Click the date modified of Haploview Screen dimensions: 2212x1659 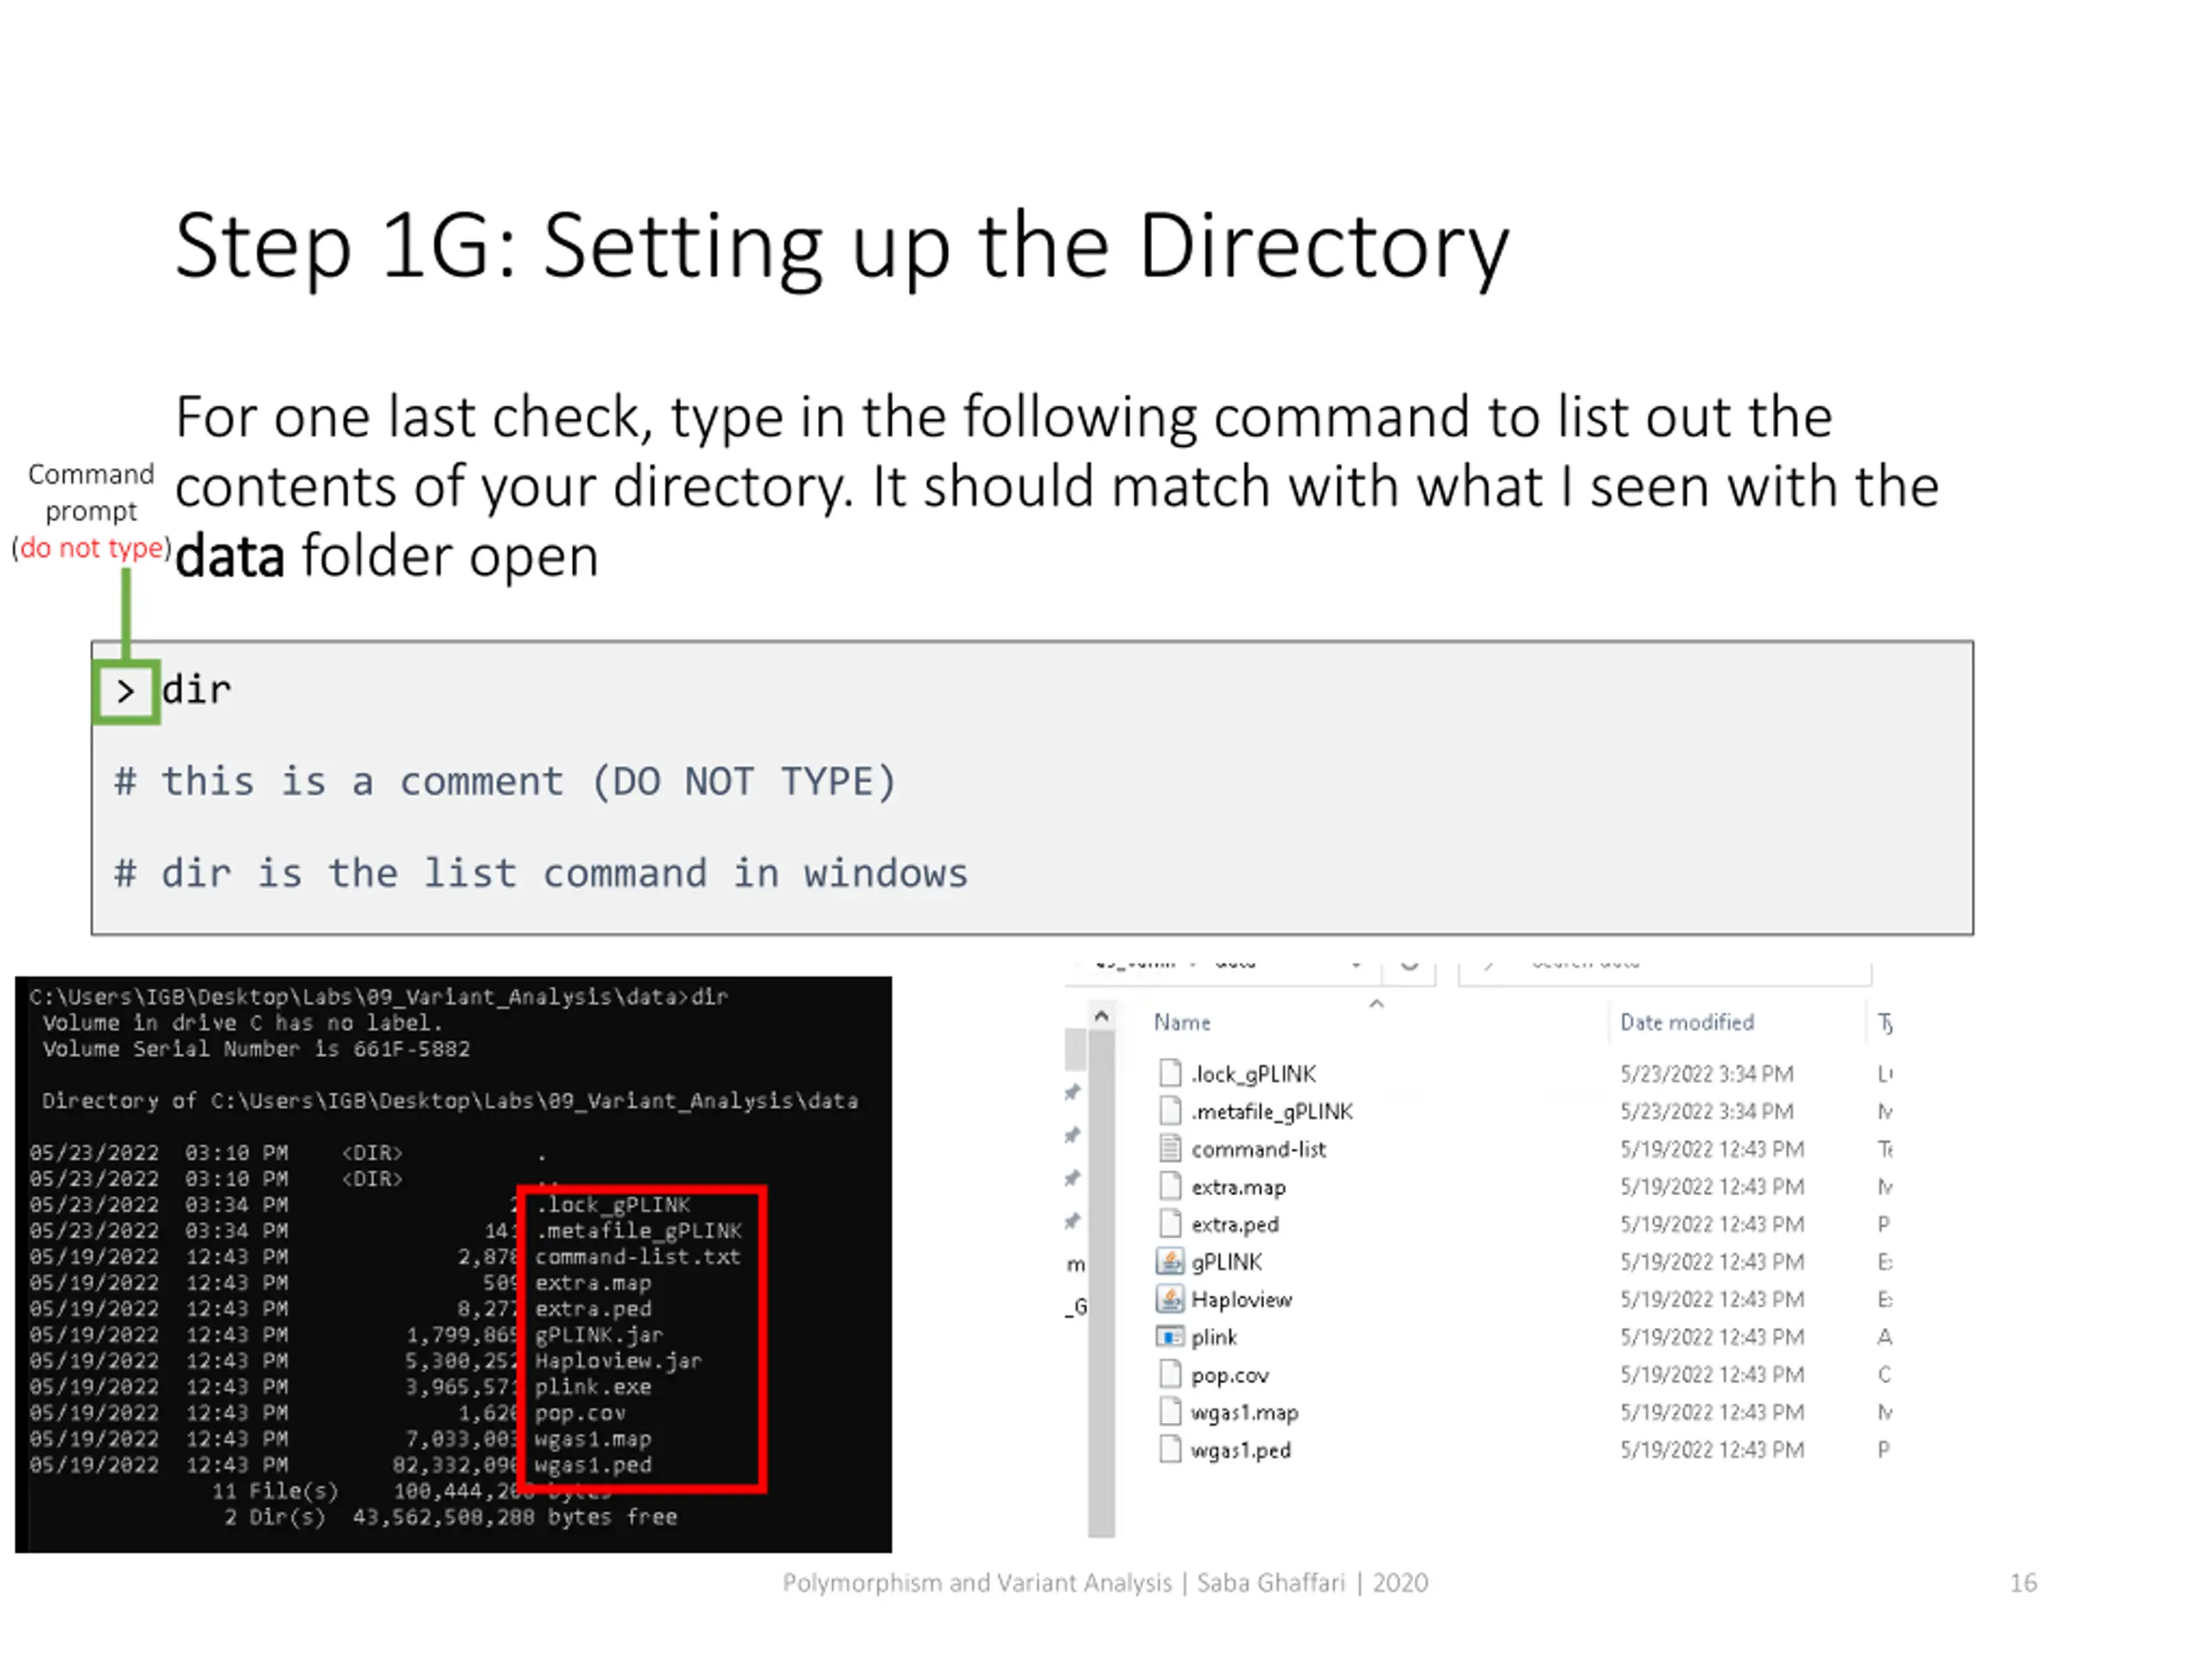1712,1299
